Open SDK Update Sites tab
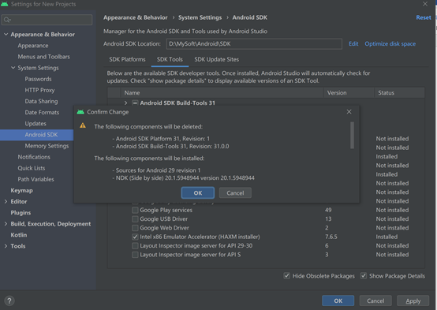This screenshot has width=437, height=310. (217, 59)
